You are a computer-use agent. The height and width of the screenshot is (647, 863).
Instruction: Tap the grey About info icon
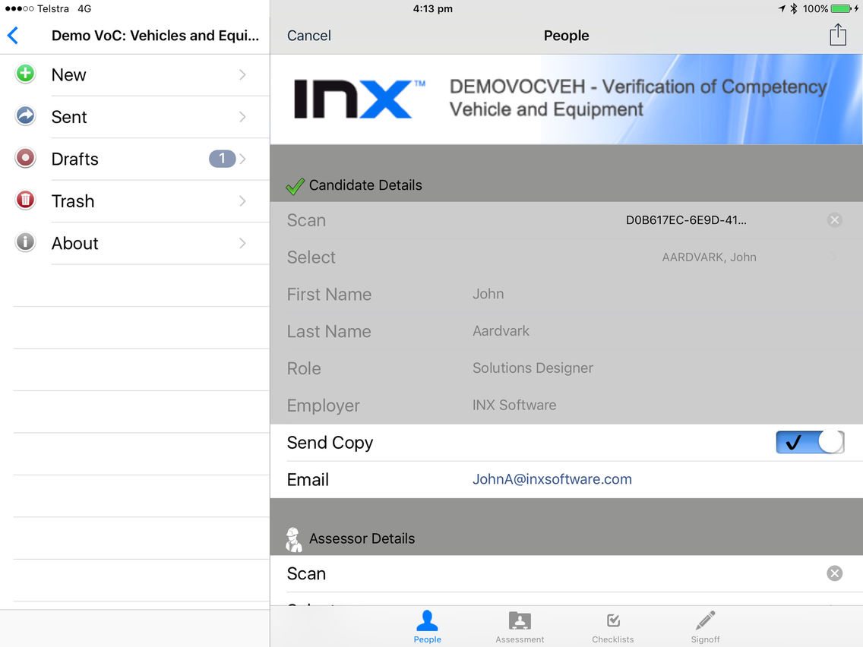point(25,243)
